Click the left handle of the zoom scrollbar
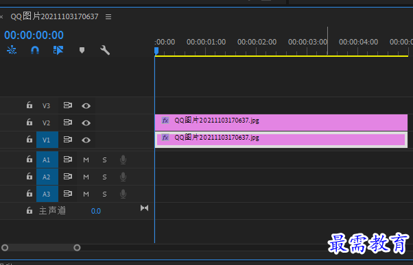The height and width of the screenshot is (265, 413). click(5, 248)
